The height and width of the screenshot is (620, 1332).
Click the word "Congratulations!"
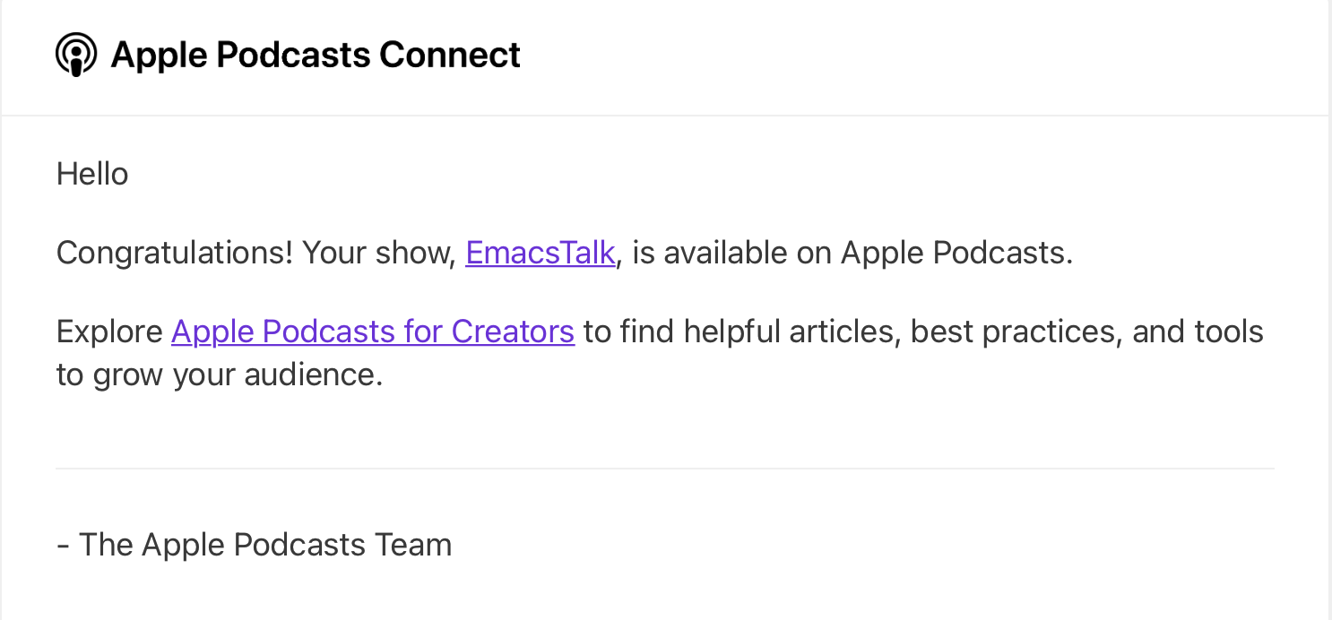click(175, 254)
